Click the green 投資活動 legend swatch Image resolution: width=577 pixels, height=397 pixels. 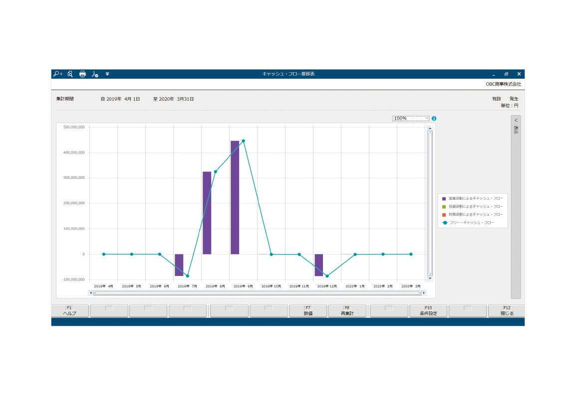tap(444, 206)
